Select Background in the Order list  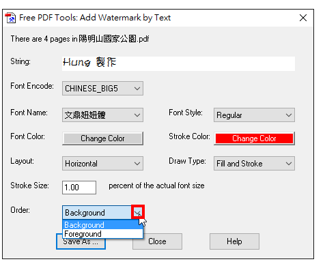102,224
